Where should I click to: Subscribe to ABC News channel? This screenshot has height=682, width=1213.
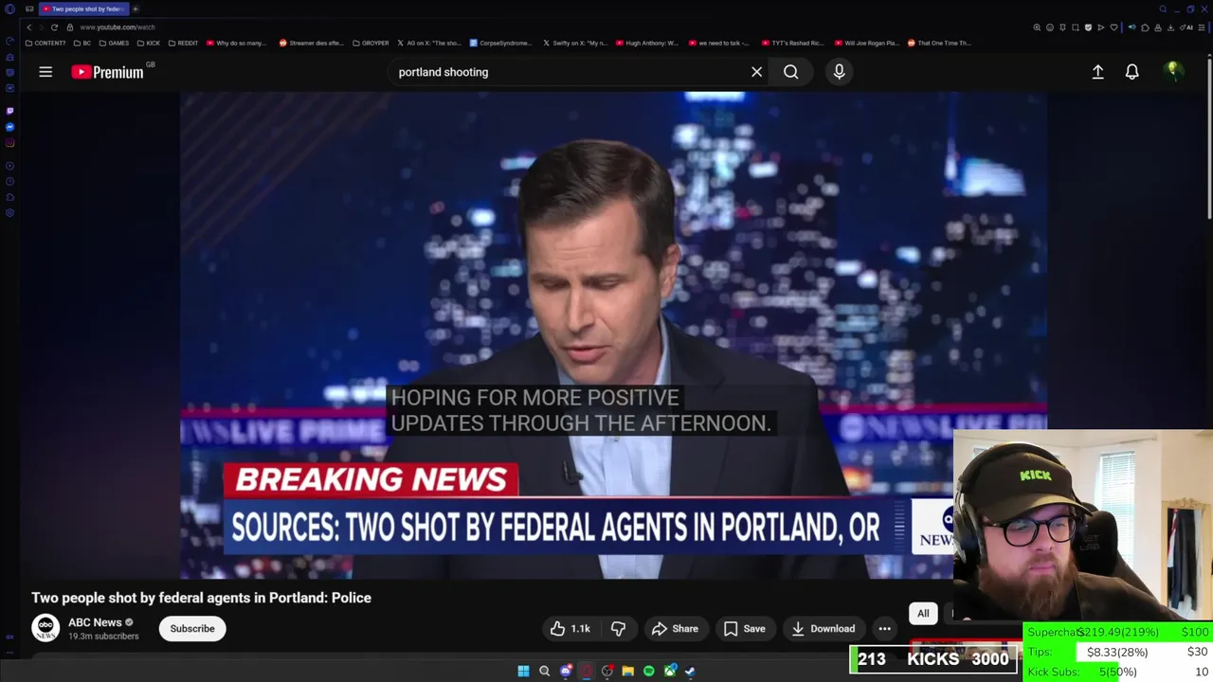192,628
